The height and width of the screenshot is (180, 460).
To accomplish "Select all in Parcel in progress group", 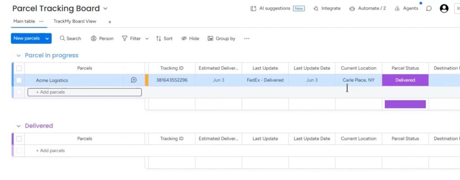I will [x=19, y=68].
